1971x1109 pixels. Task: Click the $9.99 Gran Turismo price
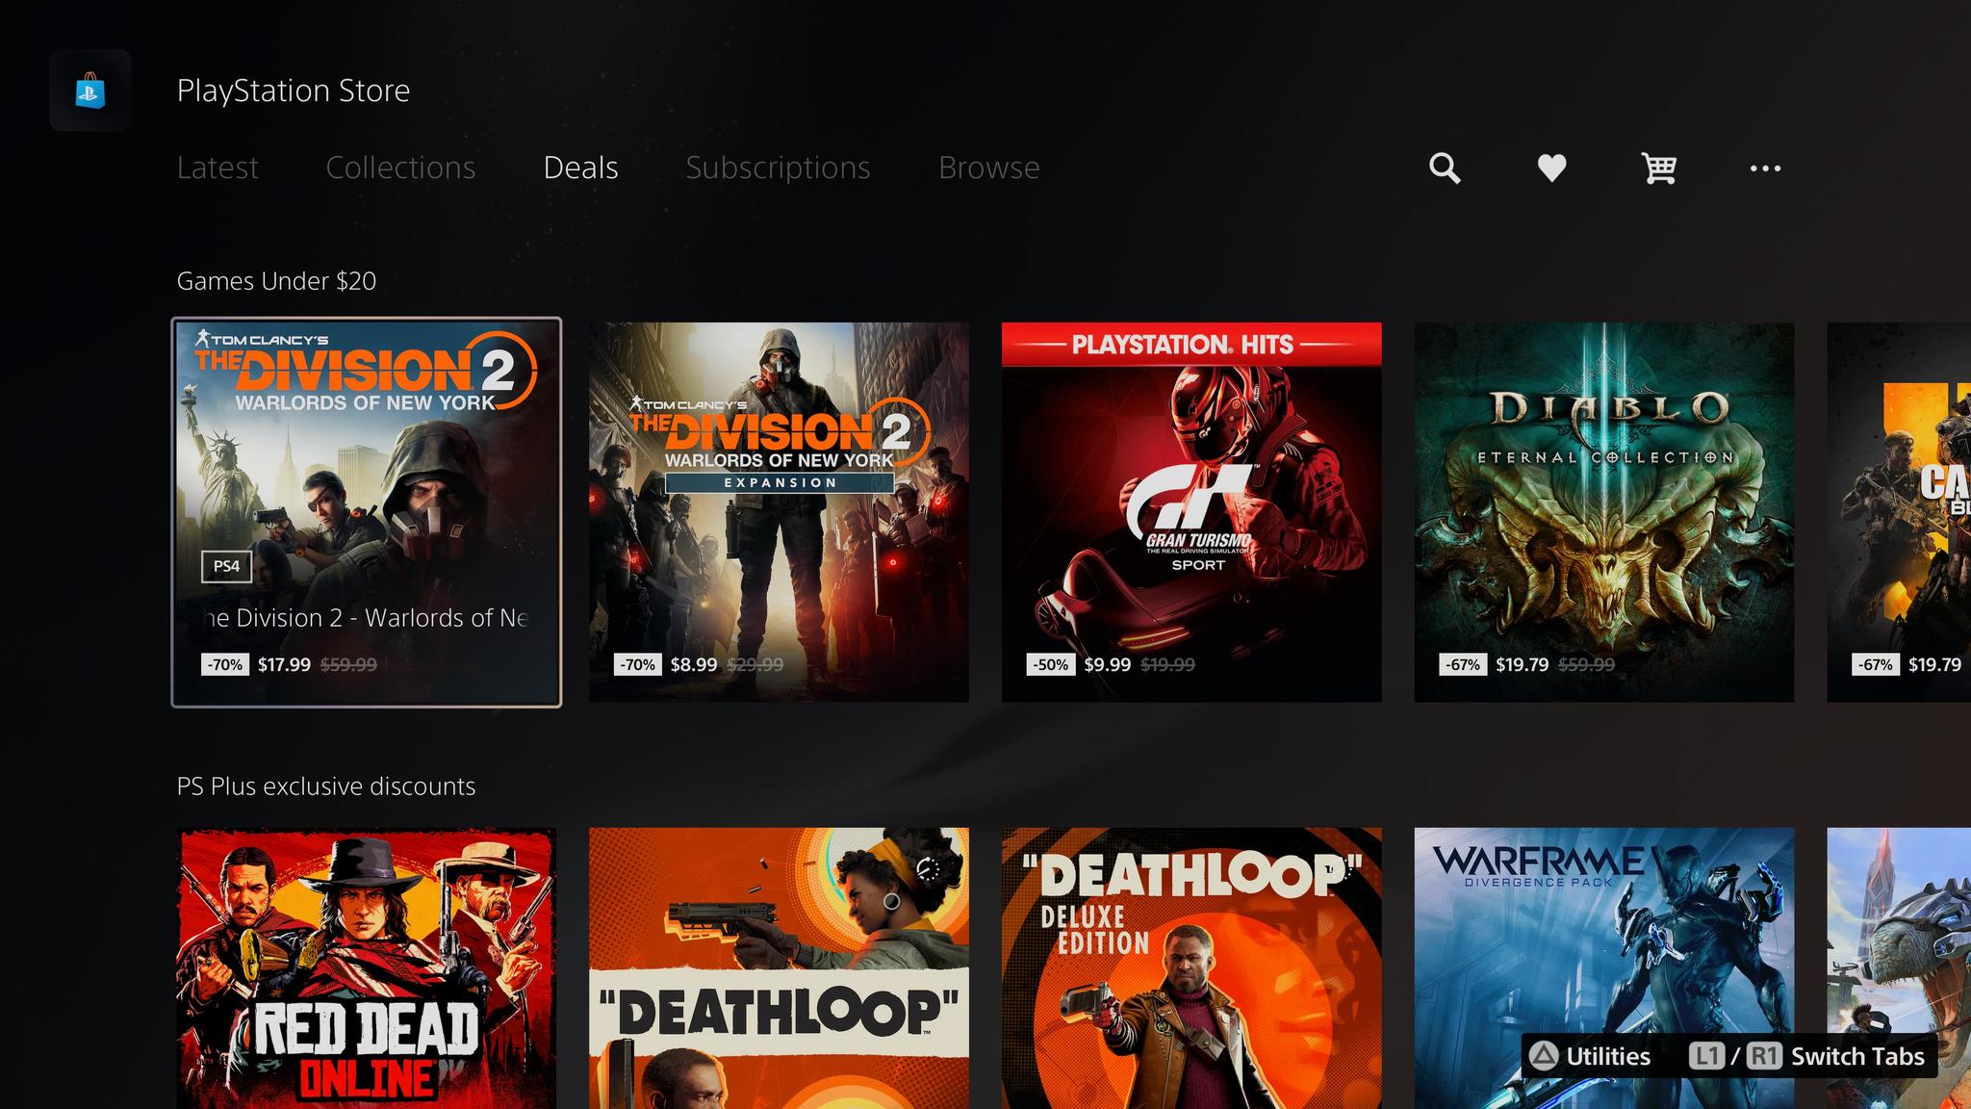point(1107,664)
